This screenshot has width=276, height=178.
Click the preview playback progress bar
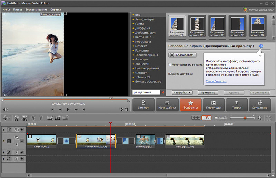[66, 100]
